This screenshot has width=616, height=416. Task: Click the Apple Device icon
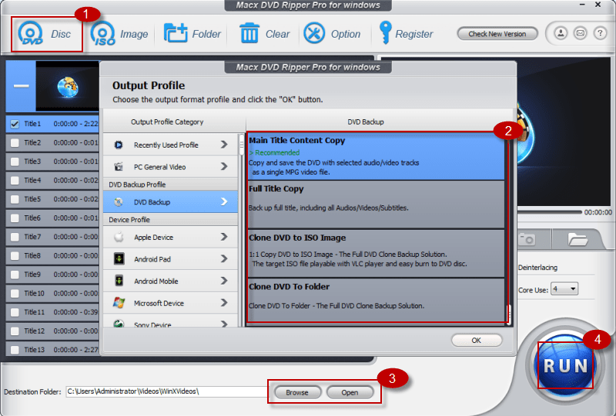coord(119,237)
